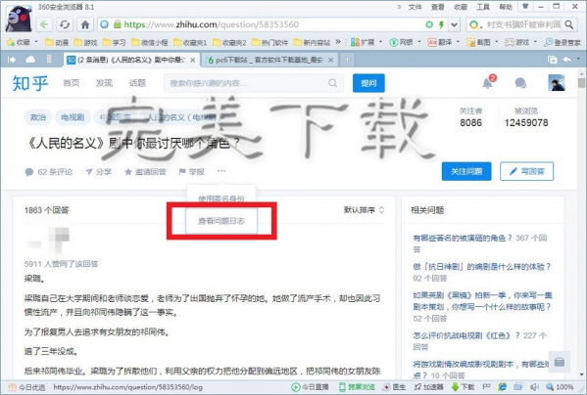This screenshot has height=395, width=587.
Task: Click the 写回答 button
Action: tap(526, 171)
